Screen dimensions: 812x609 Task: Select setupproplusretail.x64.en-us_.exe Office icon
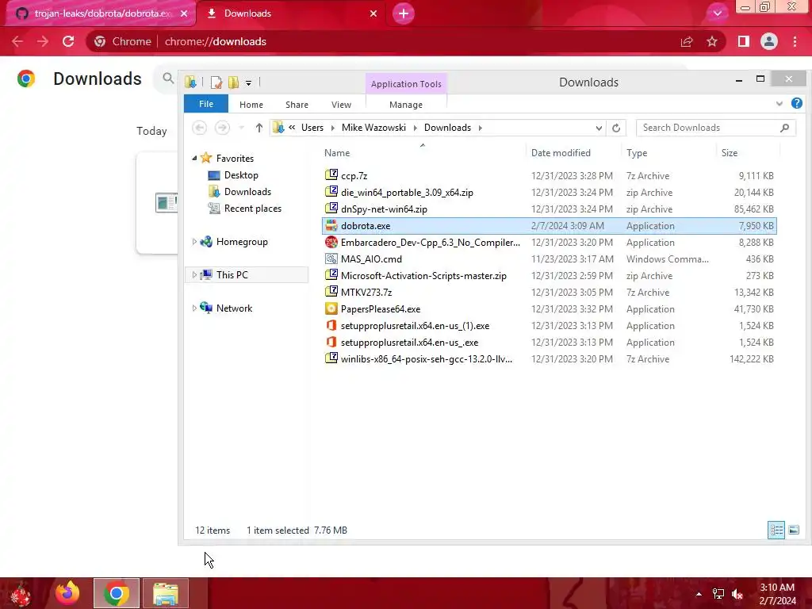coord(331,342)
